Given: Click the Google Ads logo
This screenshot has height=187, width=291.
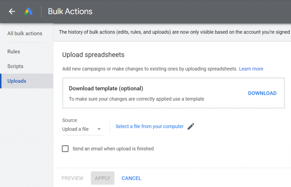Looking at the screenshot, I should pyautogui.click(x=29, y=11).
